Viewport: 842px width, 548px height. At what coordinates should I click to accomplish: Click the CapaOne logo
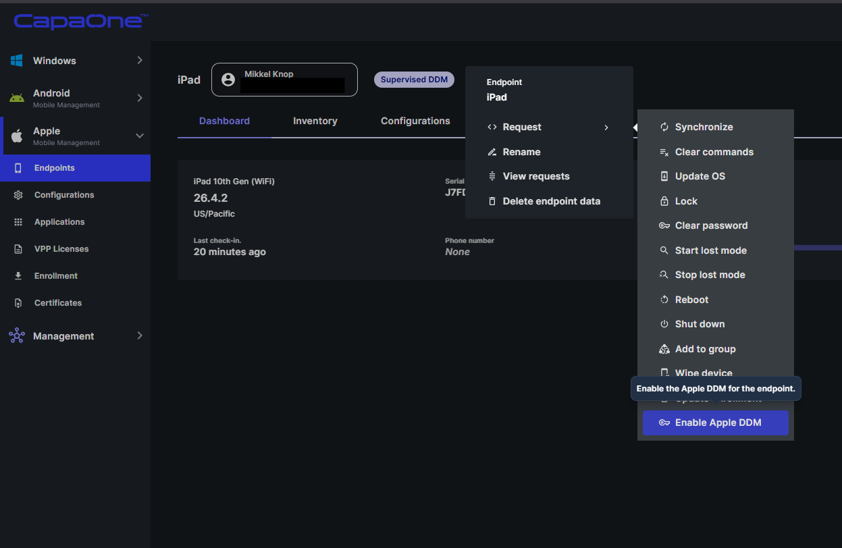(x=81, y=22)
